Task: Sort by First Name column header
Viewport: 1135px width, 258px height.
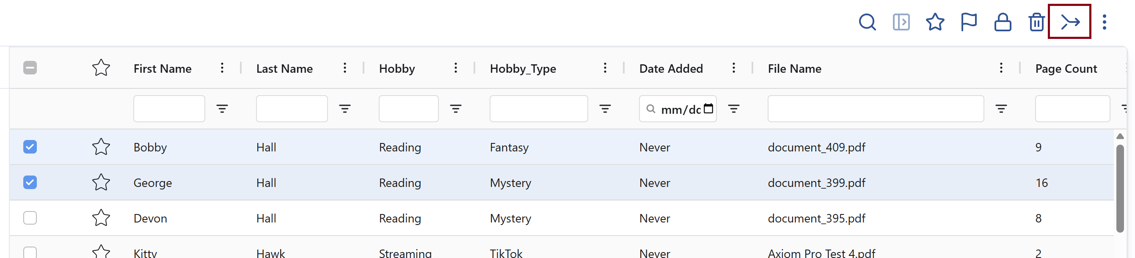Action: pyautogui.click(x=163, y=69)
